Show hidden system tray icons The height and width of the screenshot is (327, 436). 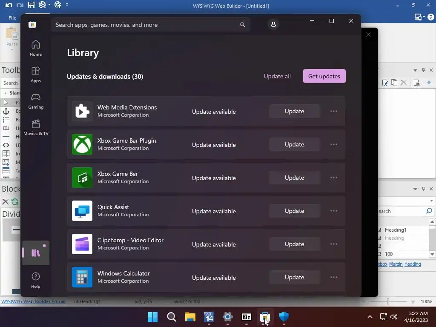pyautogui.click(x=370, y=317)
